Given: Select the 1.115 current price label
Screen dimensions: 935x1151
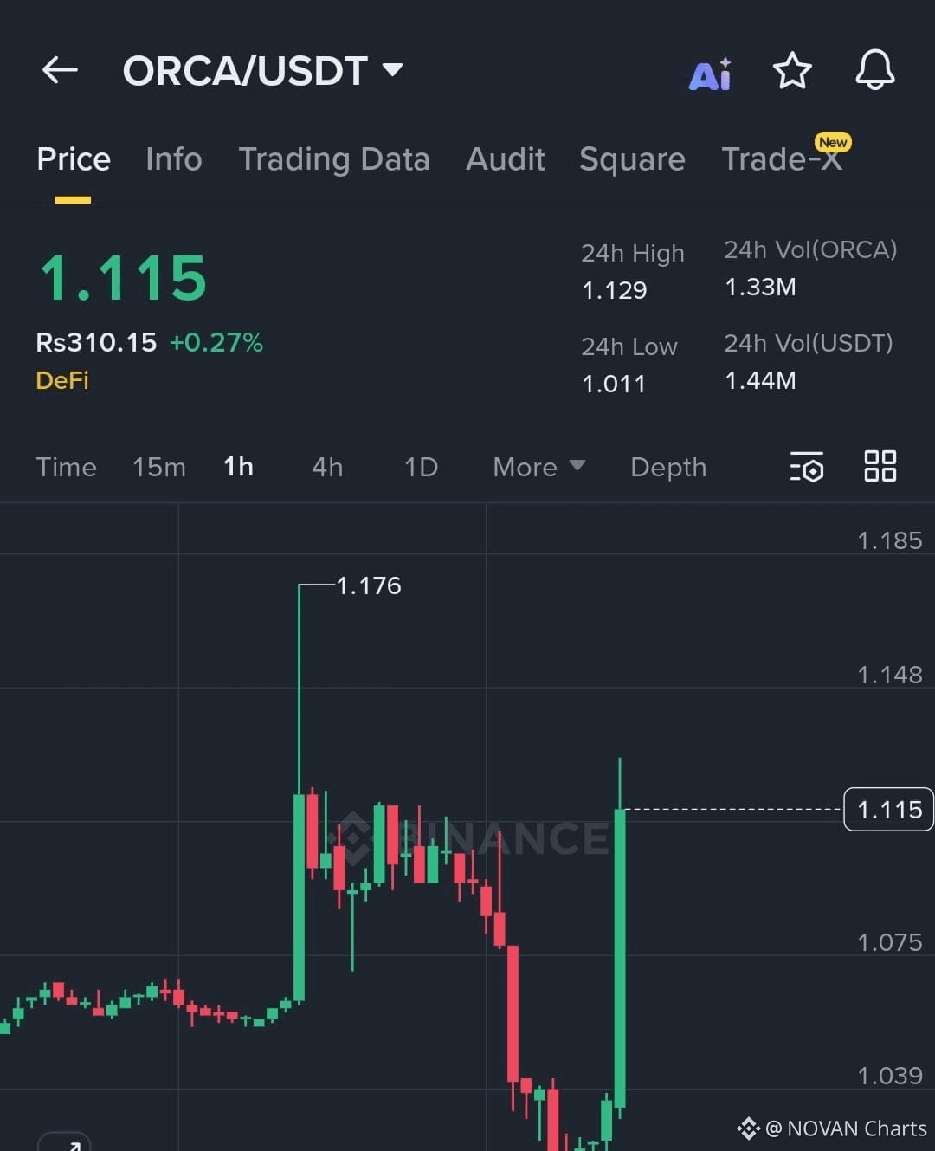Looking at the screenshot, I should click(888, 810).
